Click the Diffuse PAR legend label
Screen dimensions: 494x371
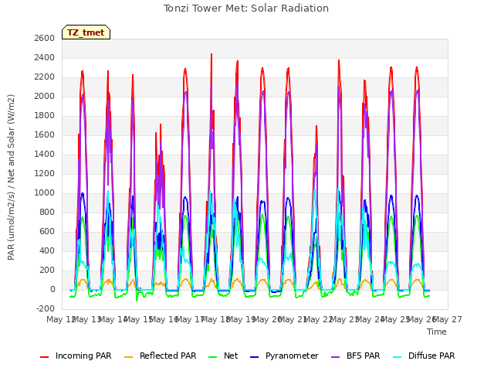pos(431,356)
